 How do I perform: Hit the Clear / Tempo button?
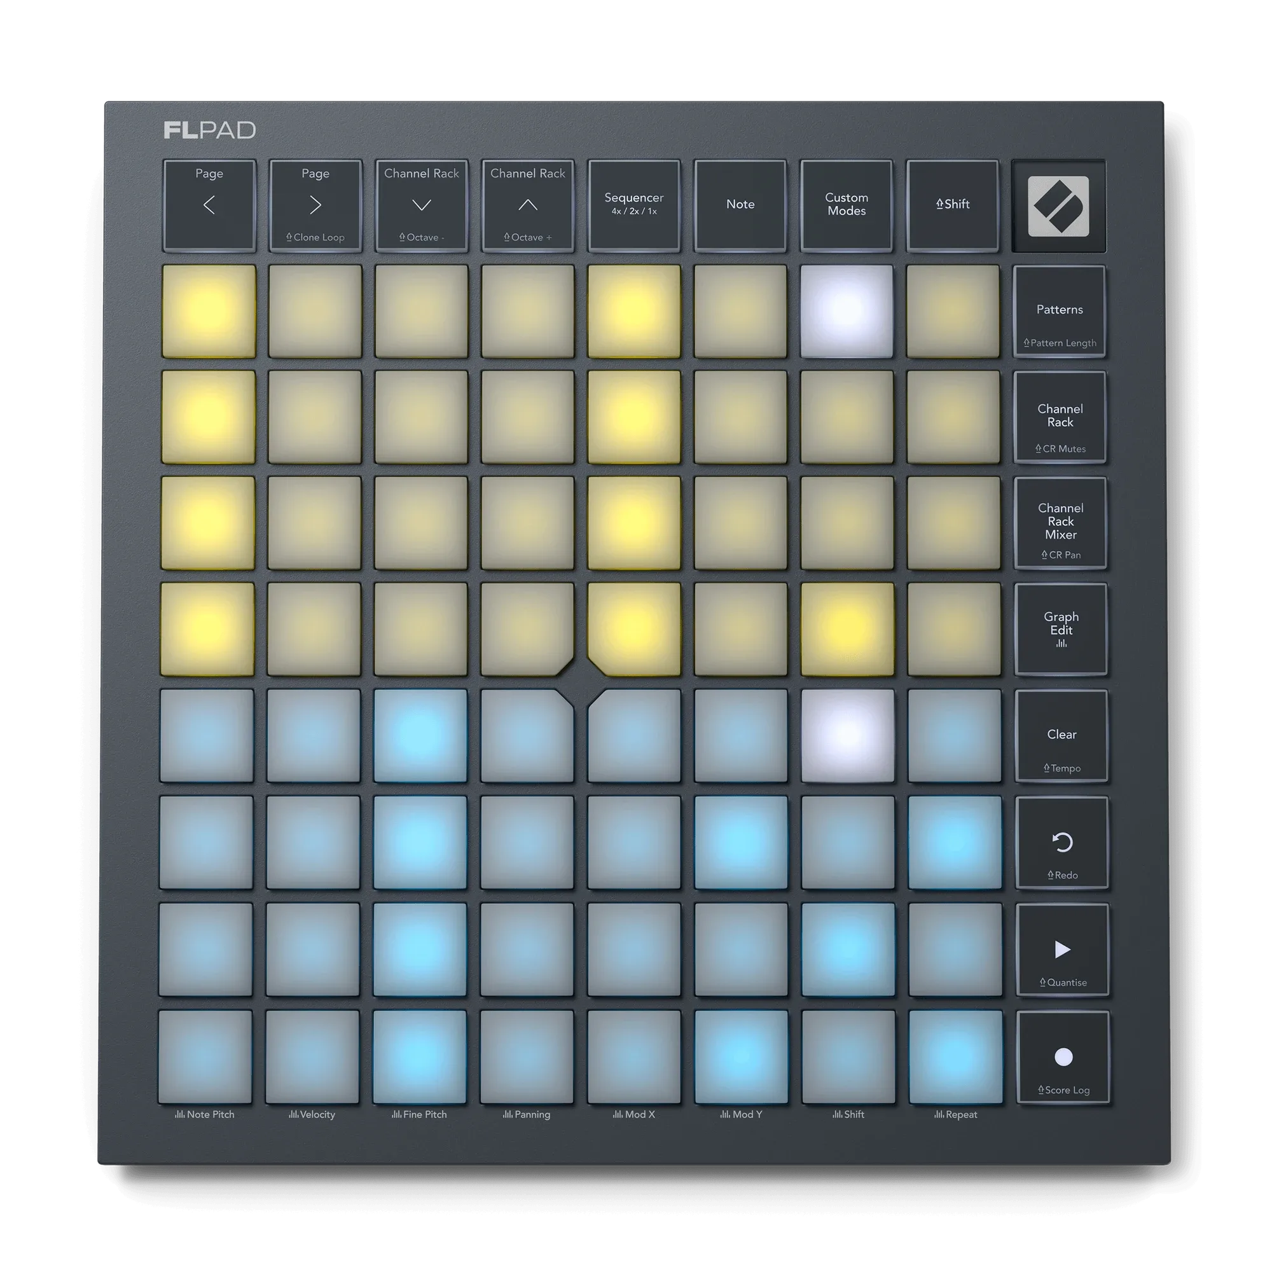(1062, 736)
